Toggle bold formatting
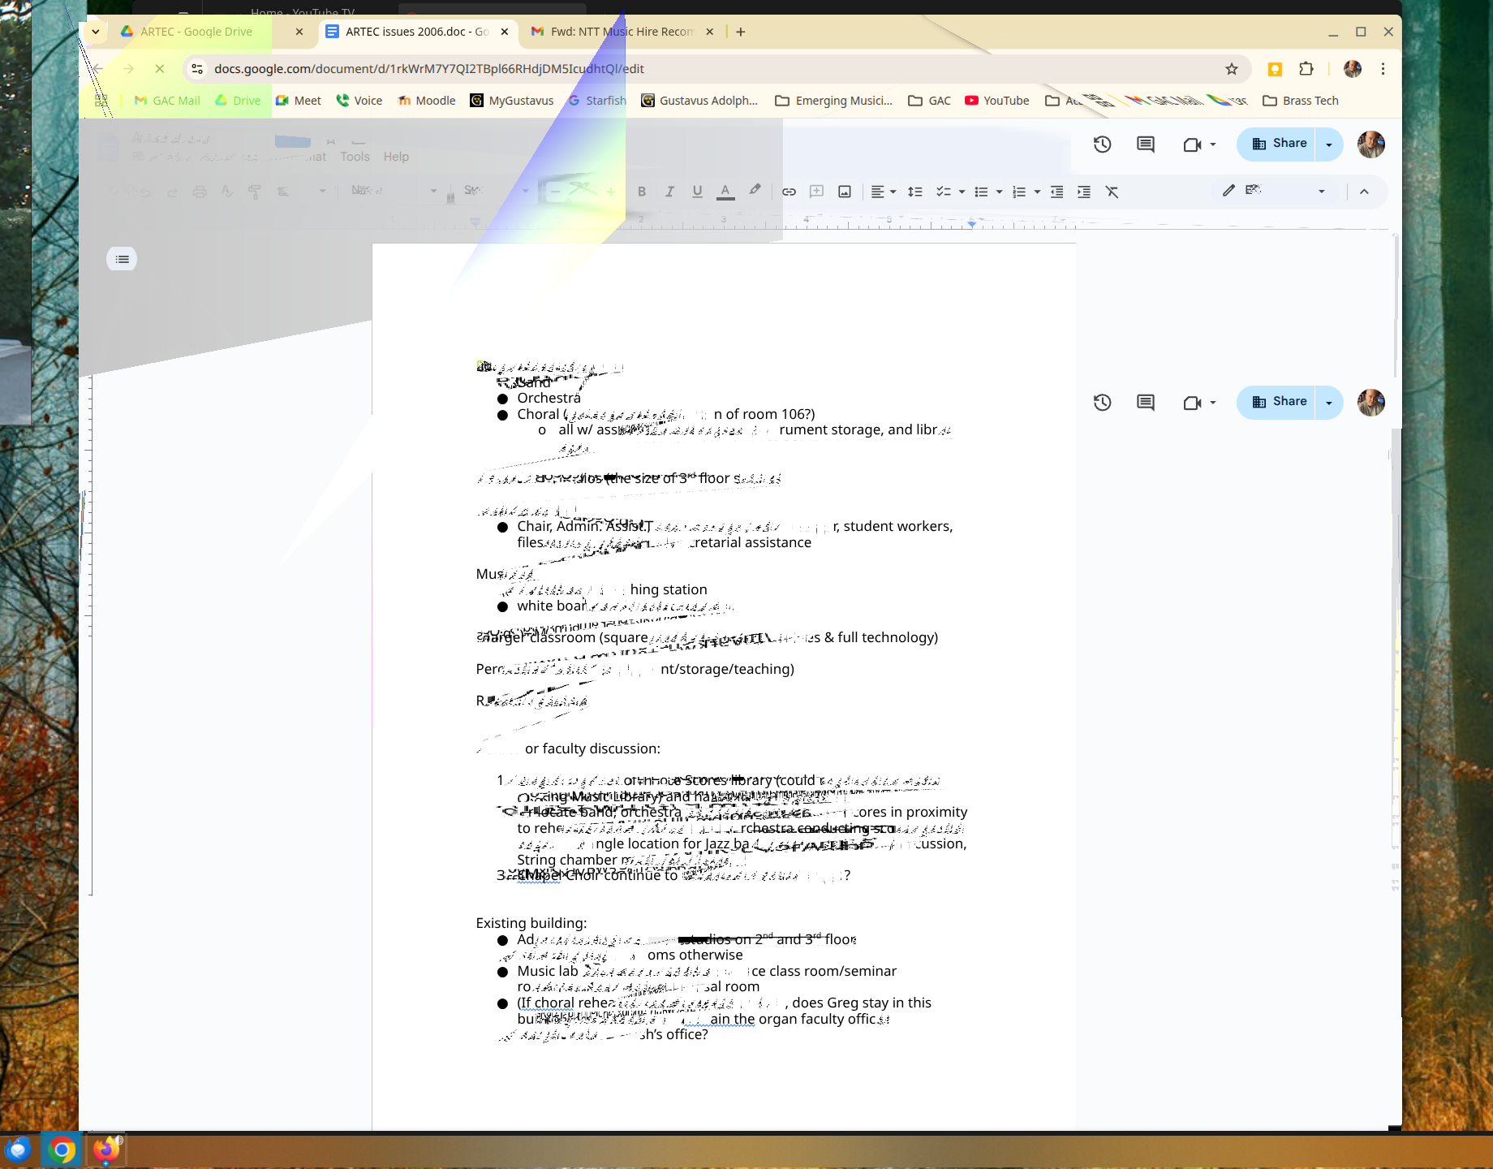Image resolution: width=1493 pixels, height=1169 pixels. click(x=642, y=192)
